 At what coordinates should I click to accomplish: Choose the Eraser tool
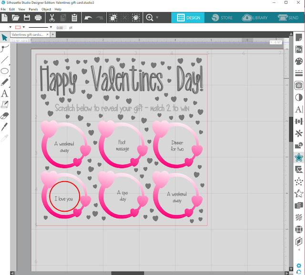coord(4,116)
